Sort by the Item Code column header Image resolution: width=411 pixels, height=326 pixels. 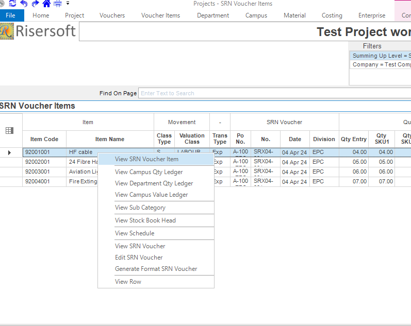tap(44, 139)
